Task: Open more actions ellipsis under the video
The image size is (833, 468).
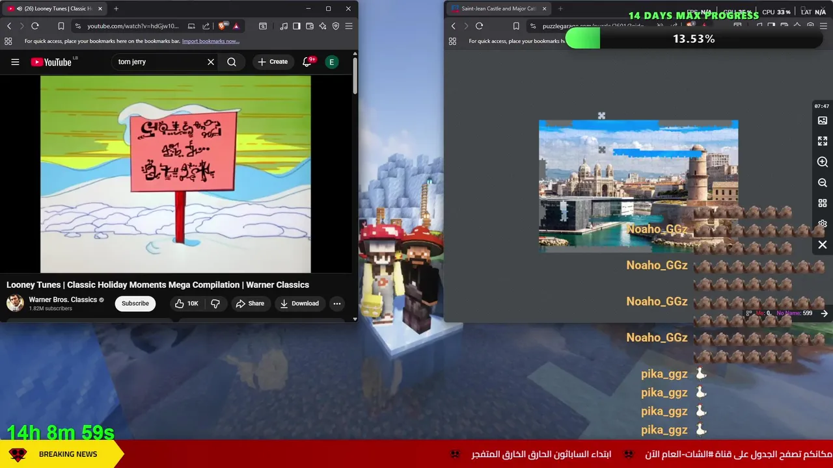Action: (x=337, y=304)
